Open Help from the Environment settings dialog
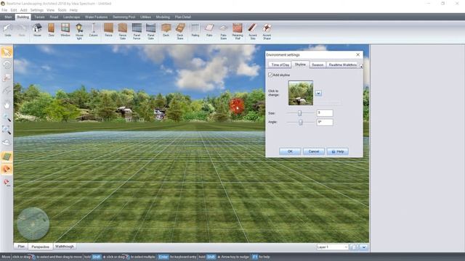Screen dimensions: 465x261 pos(337,152)
